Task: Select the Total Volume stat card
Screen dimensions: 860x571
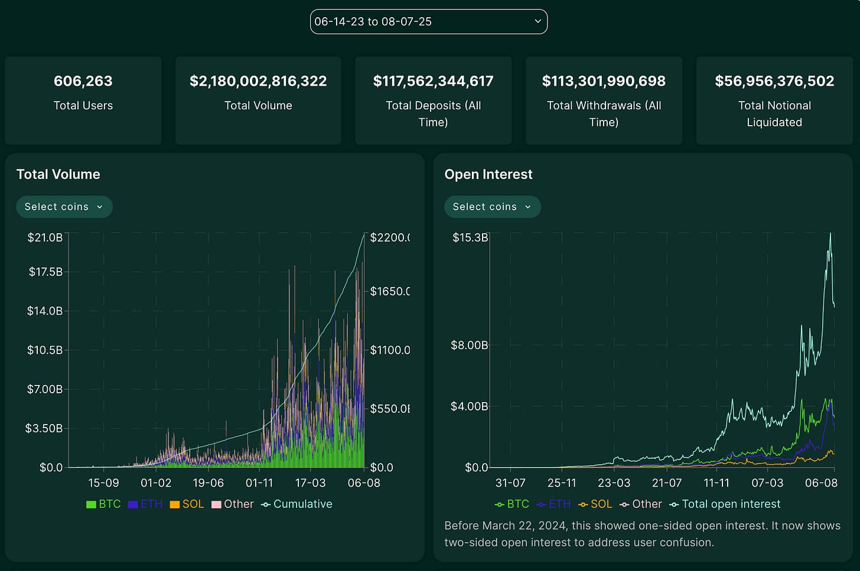Action: [x=258, y=100]
